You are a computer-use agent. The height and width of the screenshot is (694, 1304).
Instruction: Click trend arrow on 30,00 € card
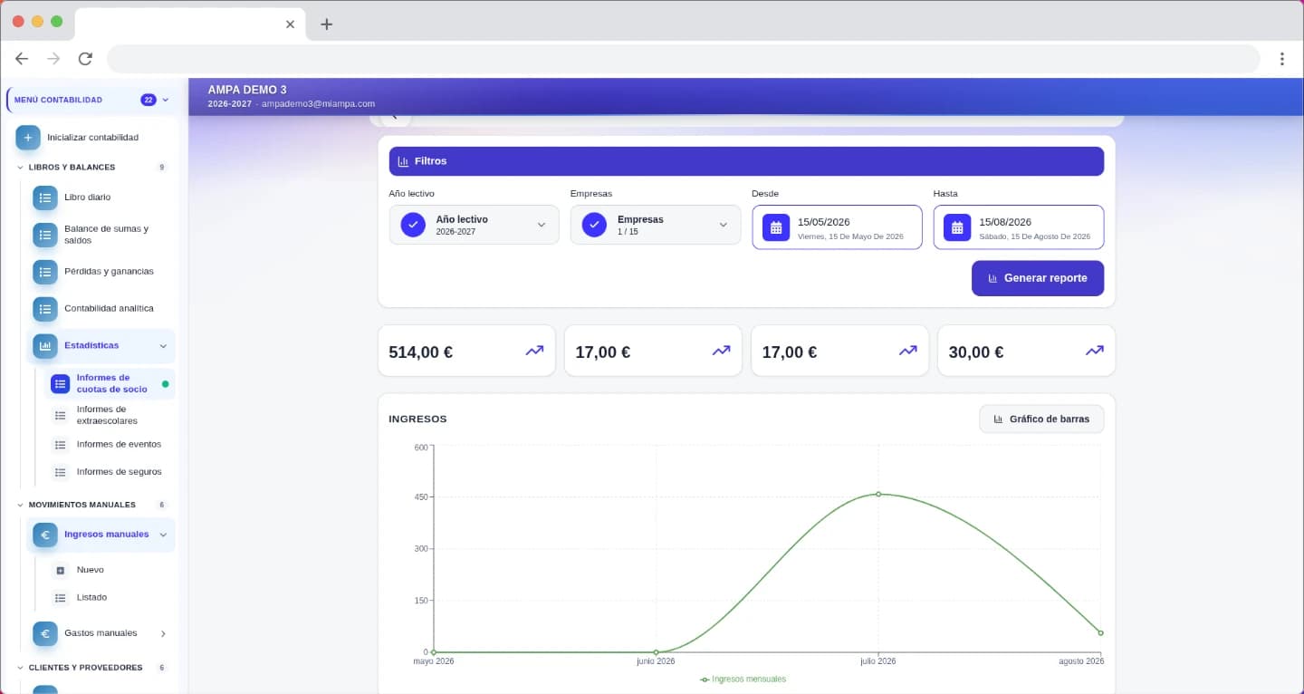click(1095, 351)
